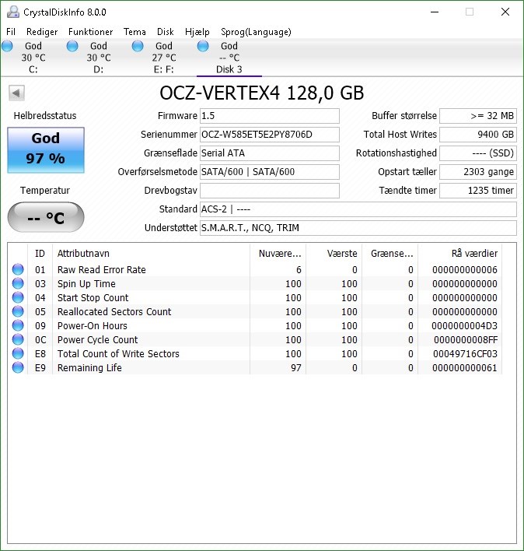Click the Grænse... column header
This screenshot has width=524, height=551.
tap(390, 254)
